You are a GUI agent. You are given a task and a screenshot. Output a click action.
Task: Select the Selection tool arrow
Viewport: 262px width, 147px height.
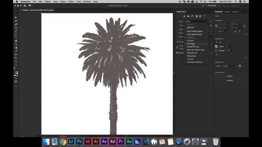point(16,14)
